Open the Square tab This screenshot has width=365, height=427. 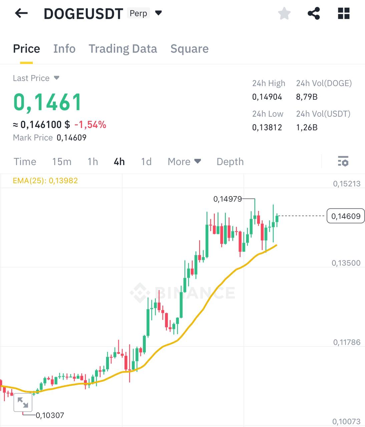click(x=190, y=49)
